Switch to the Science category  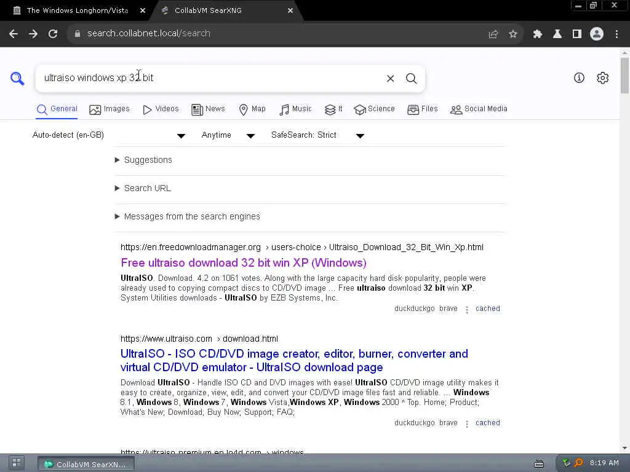pyautogui.click(x=375, y=109)
